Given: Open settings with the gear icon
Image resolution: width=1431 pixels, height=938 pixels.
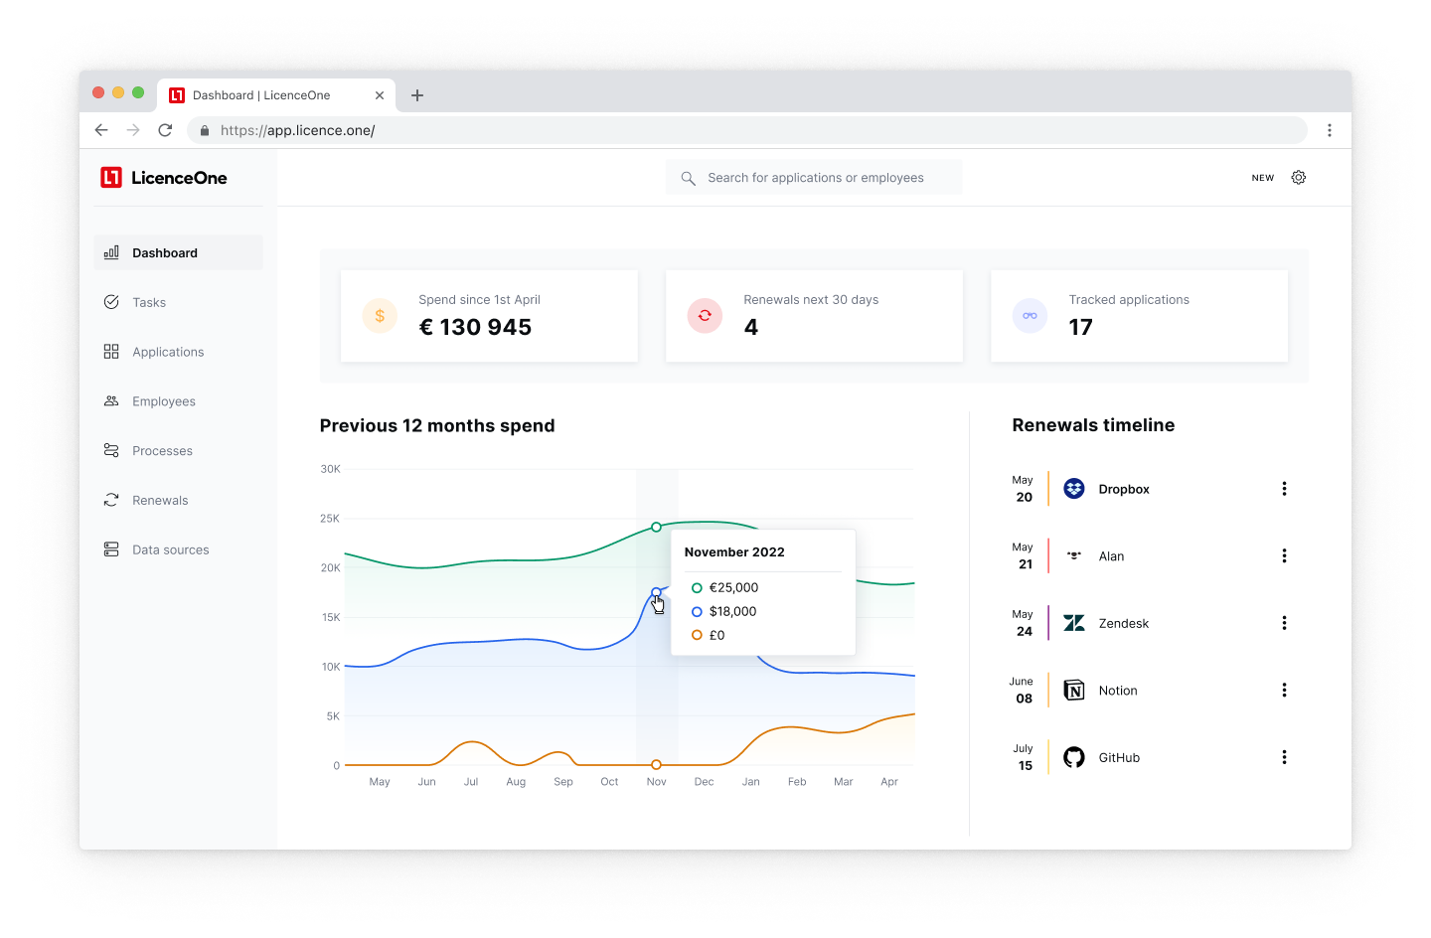Looking at the screenshot, I should pos(1299,177).
